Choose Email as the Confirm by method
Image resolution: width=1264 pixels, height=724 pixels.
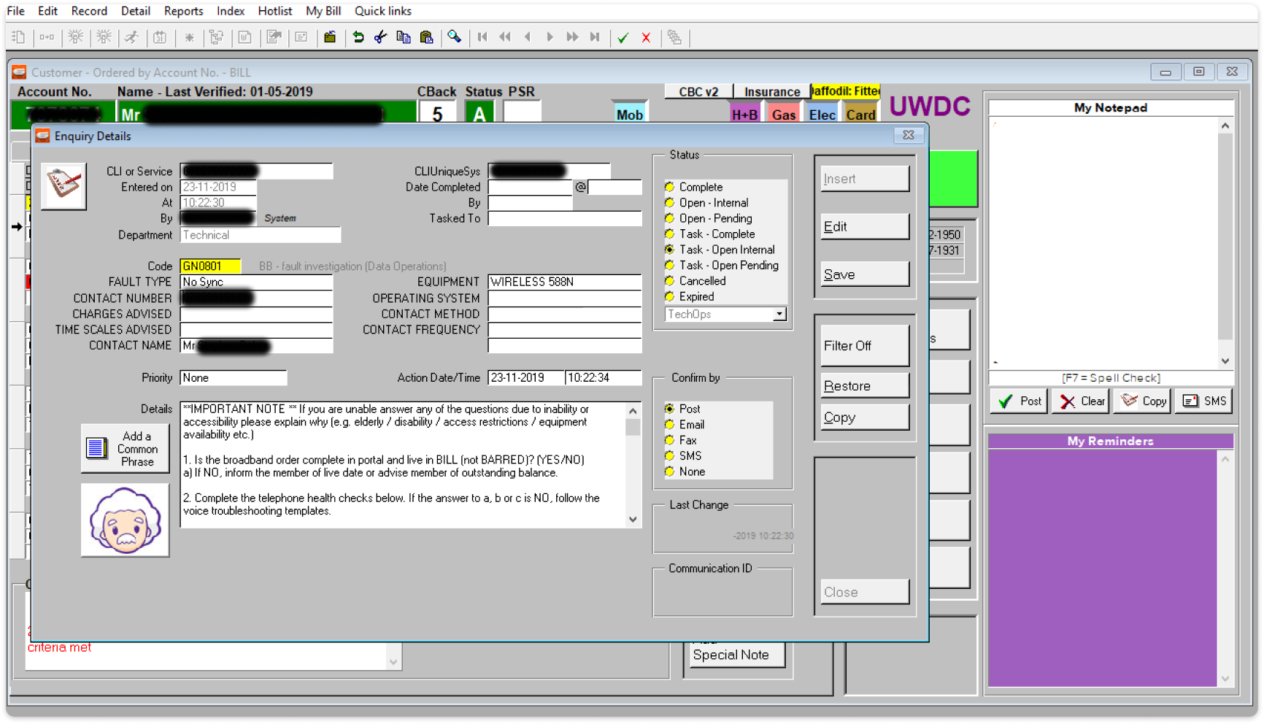(x=669, y=425)
